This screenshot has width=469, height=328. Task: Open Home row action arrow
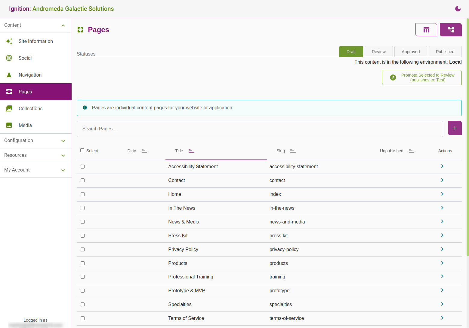442,194
